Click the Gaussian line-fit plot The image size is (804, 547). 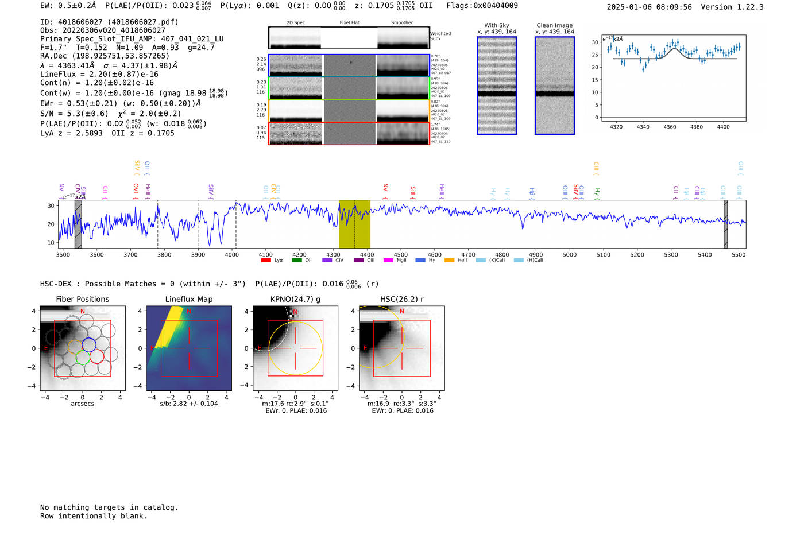[x=674, y=77]
